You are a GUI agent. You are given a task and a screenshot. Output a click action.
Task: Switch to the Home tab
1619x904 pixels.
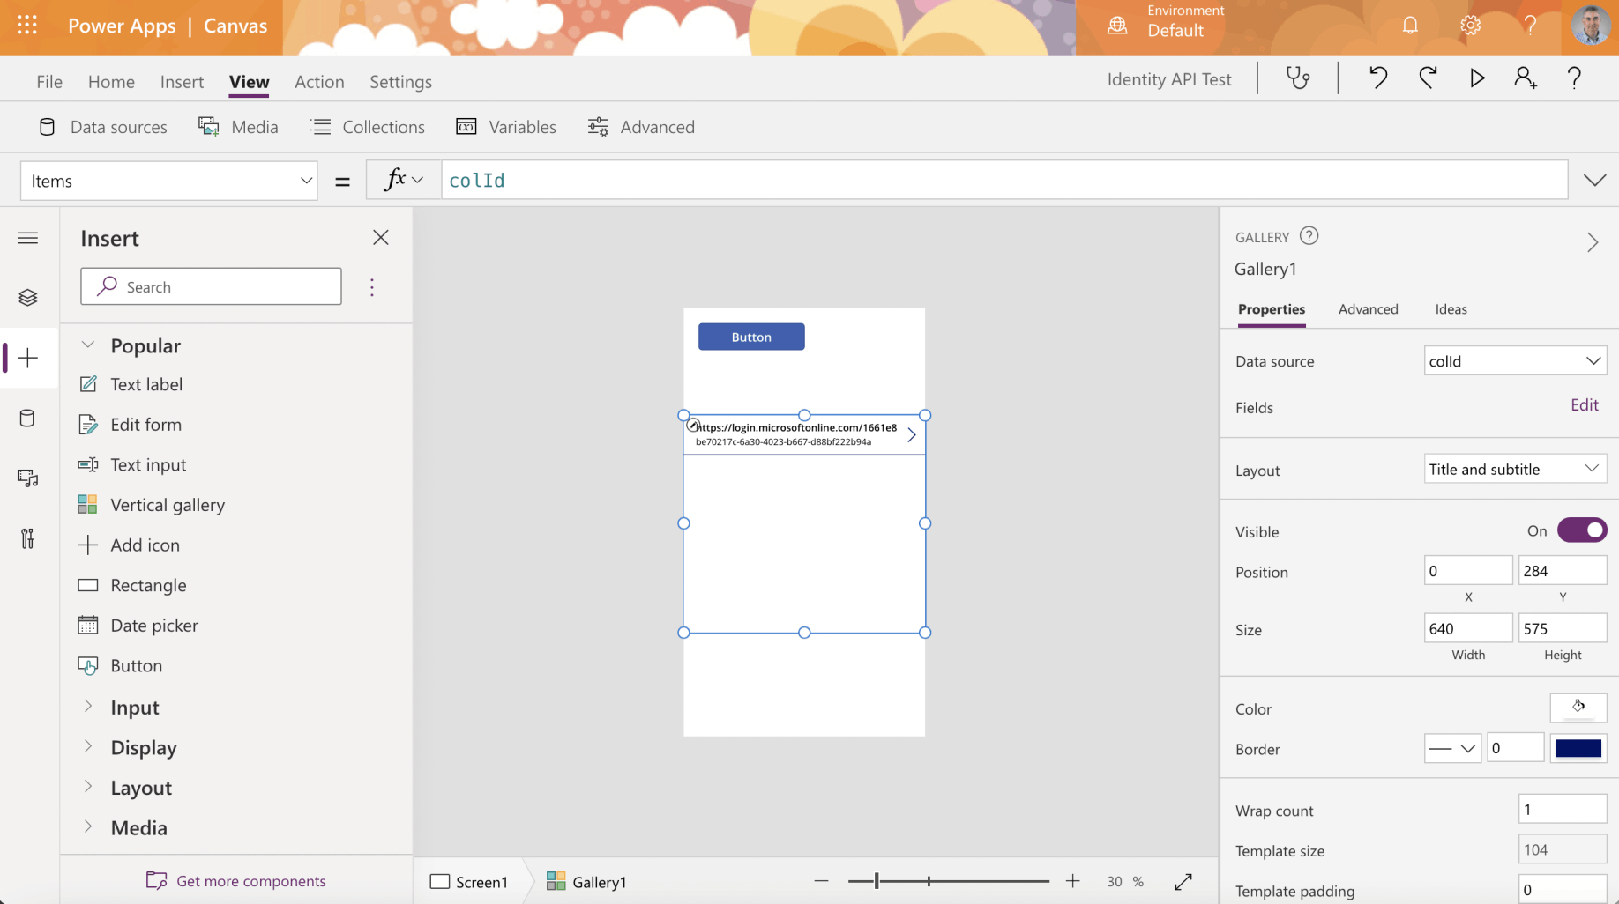(111, 81)
